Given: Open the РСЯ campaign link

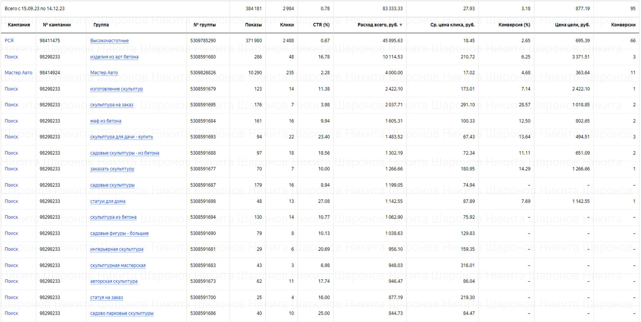Looking at the screenshot, I should coord(9,41).
